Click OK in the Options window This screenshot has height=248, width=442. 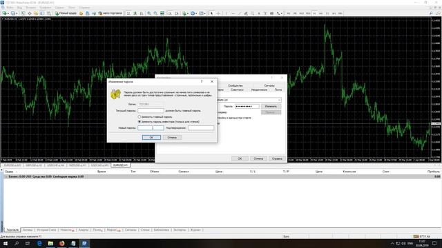240,158
